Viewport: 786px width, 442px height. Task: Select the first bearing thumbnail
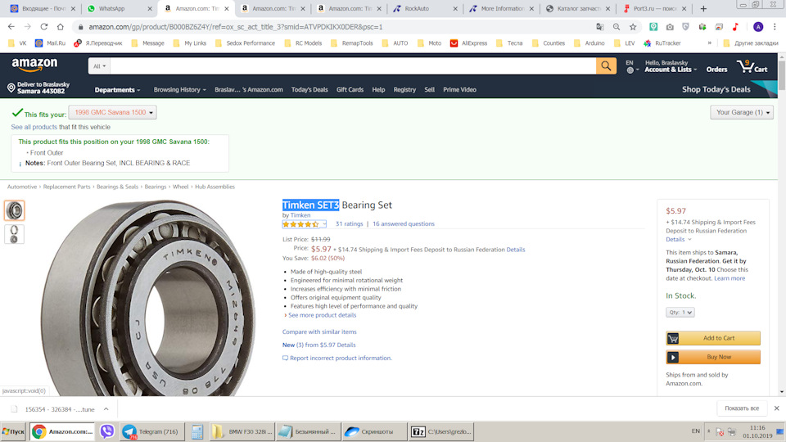[x=14, y=210]
